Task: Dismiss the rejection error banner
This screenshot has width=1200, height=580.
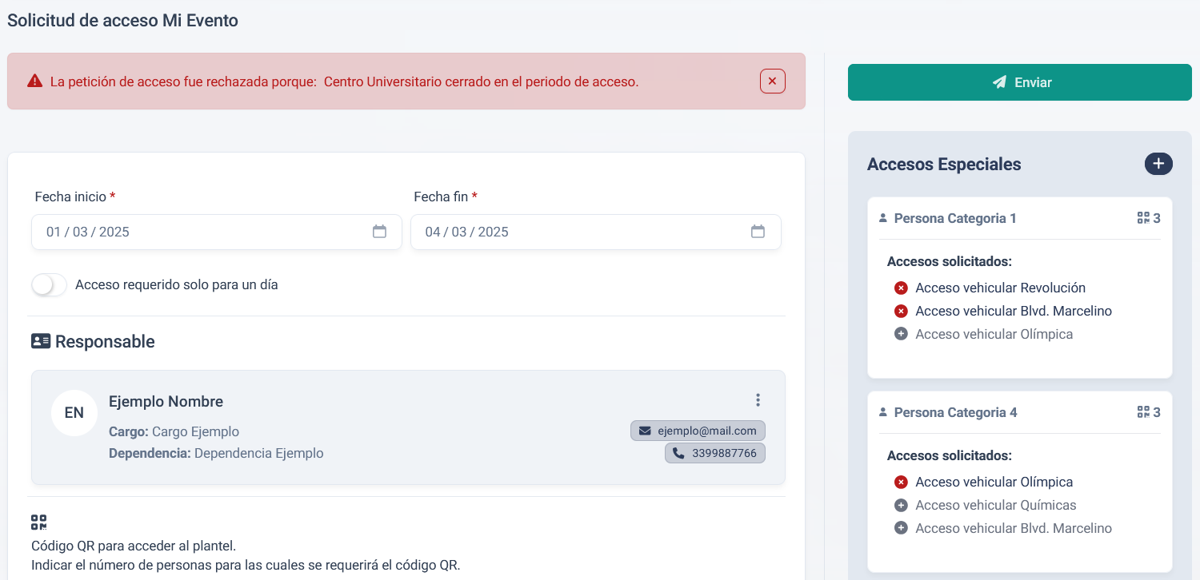Action: [x=772, y=81]
